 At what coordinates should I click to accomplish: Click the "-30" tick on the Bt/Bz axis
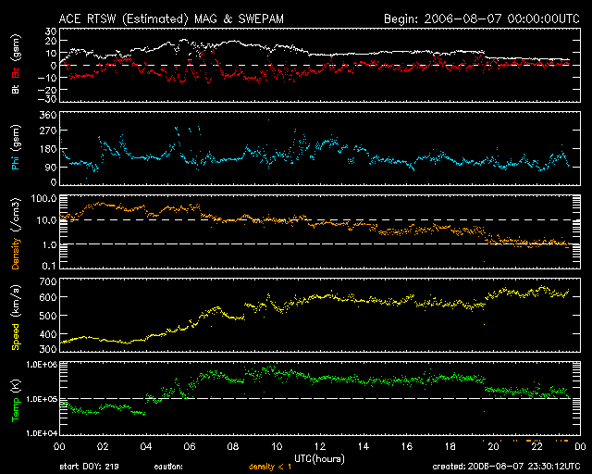(47, 99)
